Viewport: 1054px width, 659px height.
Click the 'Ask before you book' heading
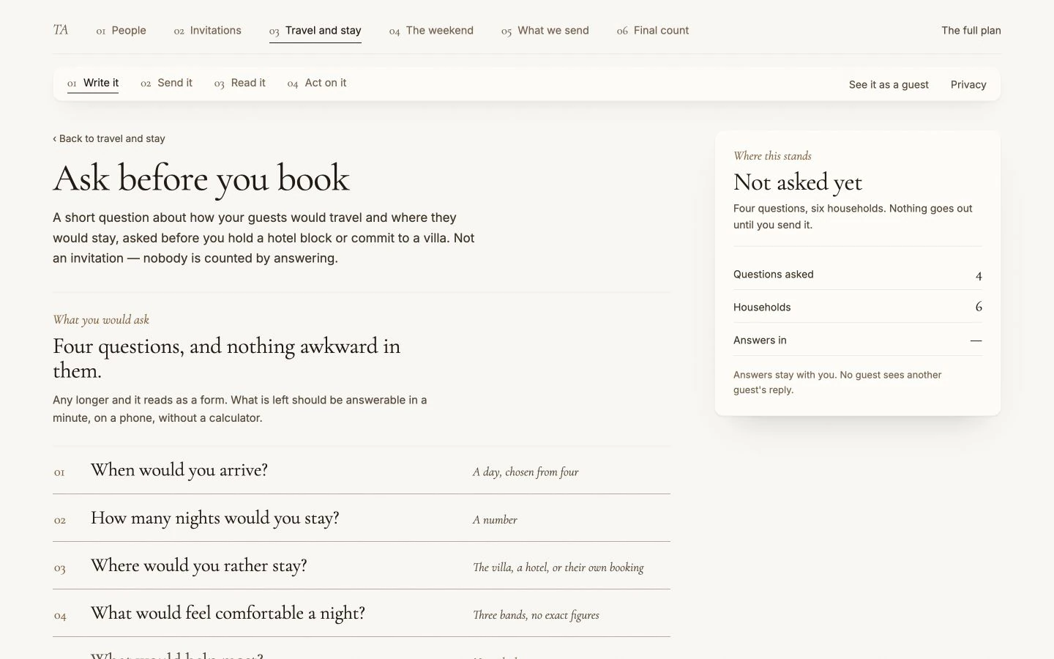(x=201, y=179)
